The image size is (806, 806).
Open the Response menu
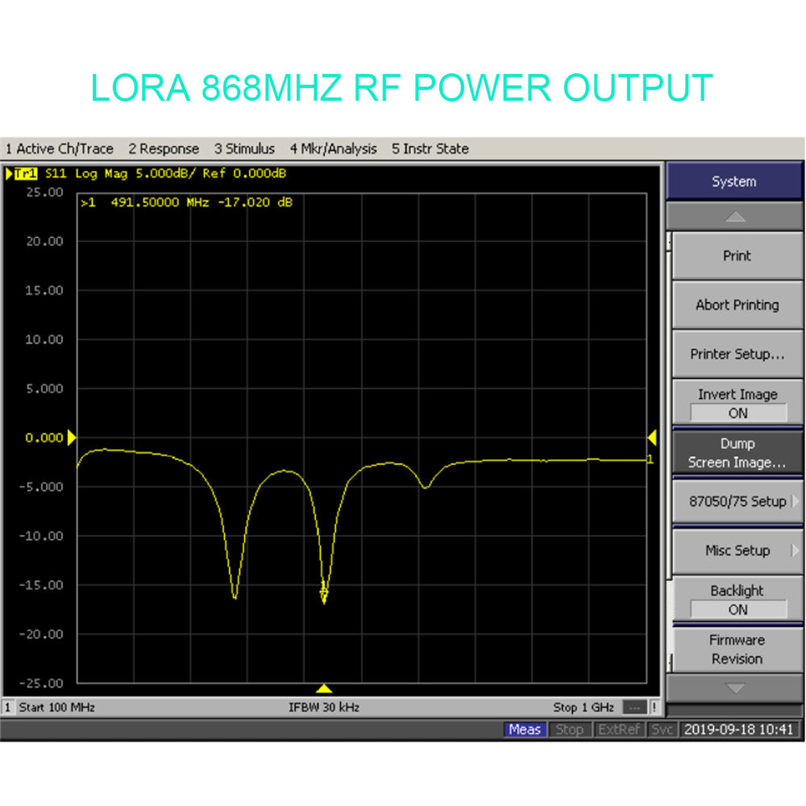[x=164, y=149]
